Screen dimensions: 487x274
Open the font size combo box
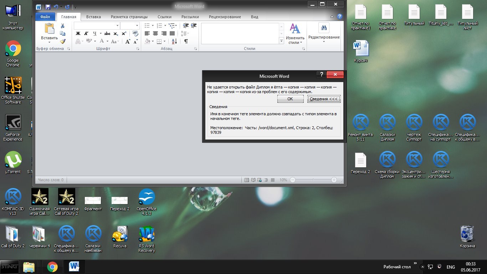(130, 26)
